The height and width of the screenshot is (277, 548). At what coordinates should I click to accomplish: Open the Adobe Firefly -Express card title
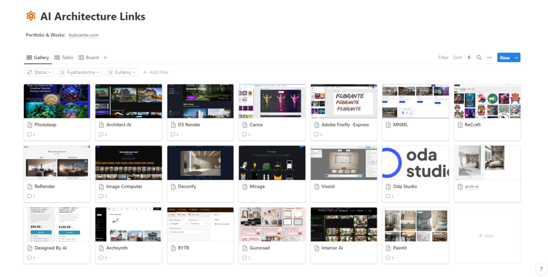(345, 125)
